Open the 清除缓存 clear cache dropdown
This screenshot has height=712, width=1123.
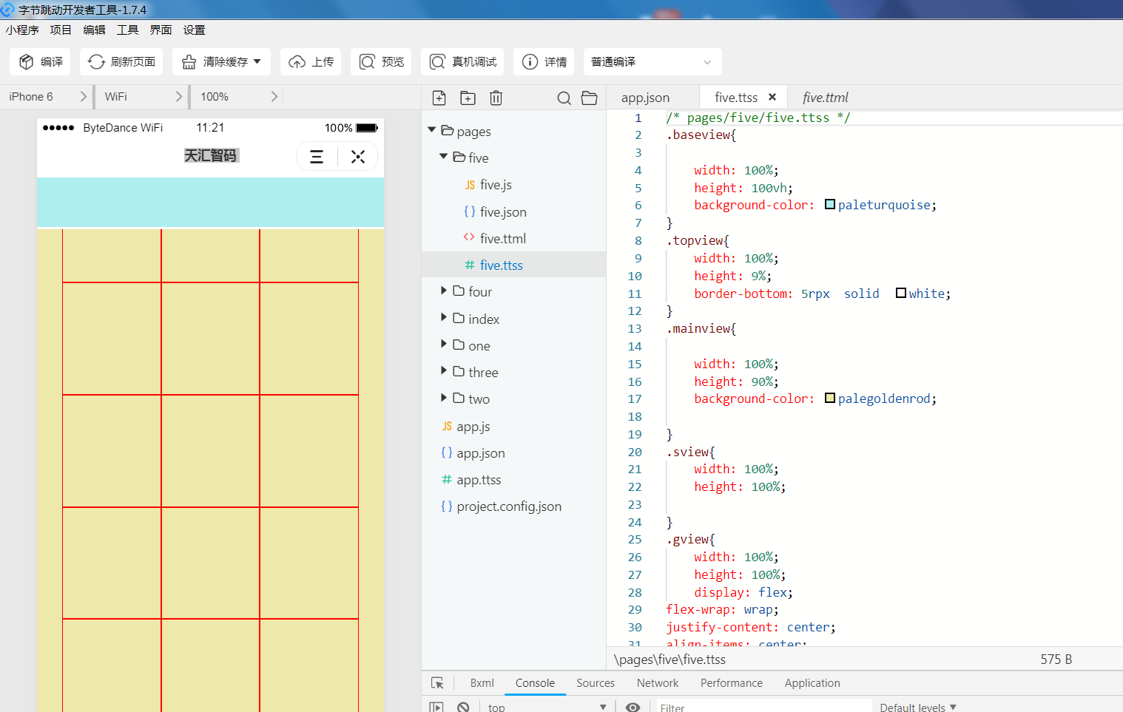[221, 62]
